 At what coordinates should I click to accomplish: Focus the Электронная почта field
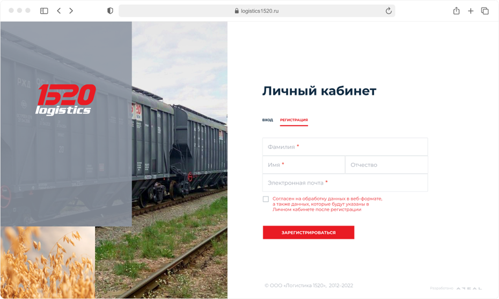click(345, 183)
